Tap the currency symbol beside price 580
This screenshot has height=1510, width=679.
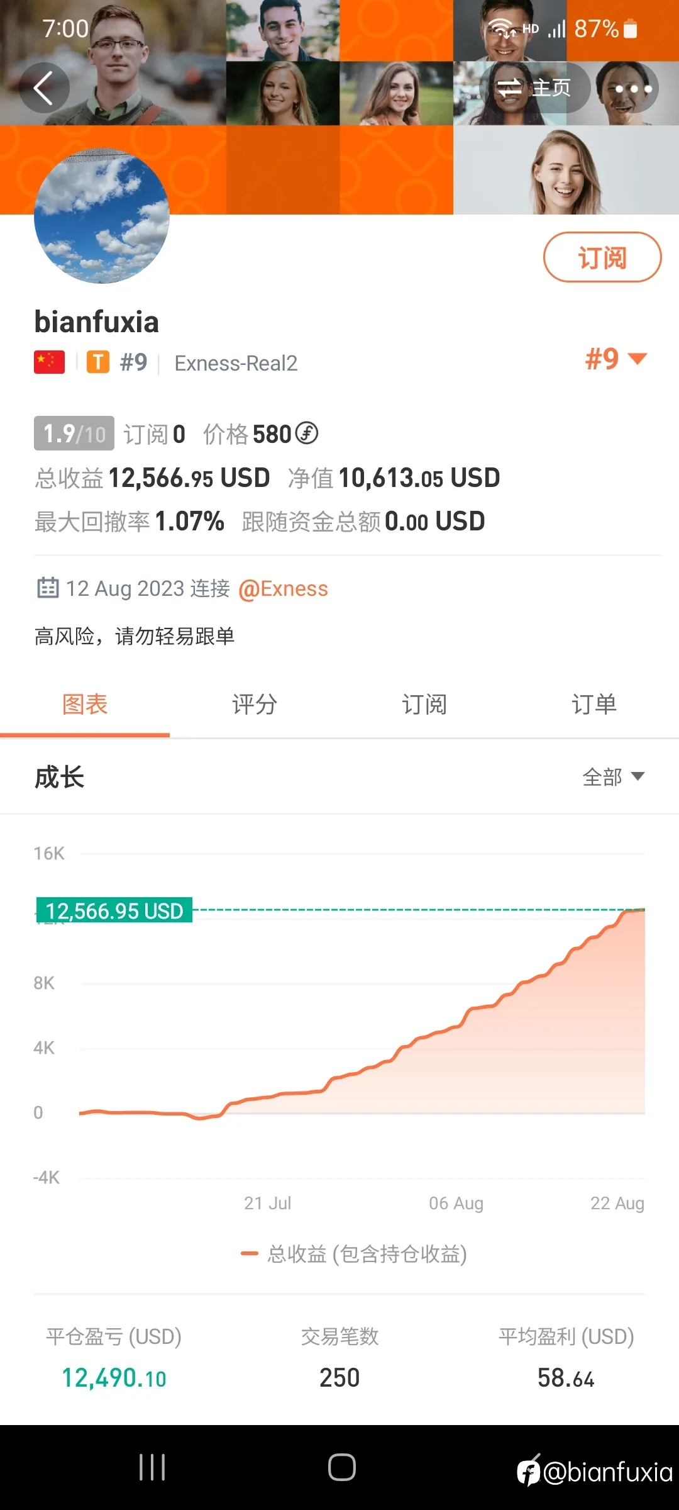pyautogui.click(x=307, y=433)
